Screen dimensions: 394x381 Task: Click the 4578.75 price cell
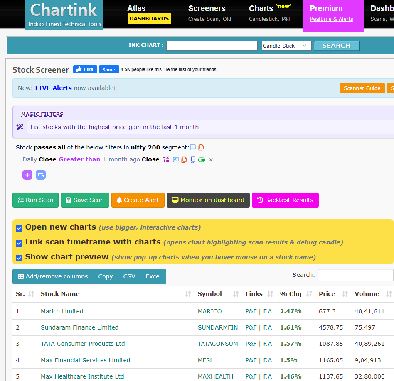click(331, 327)
